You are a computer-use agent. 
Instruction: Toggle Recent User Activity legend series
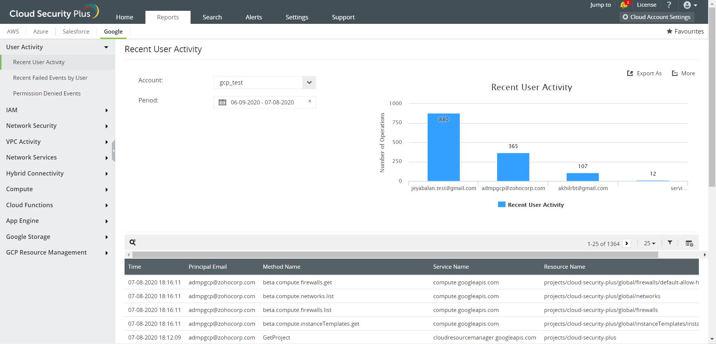tap(531, 205)
